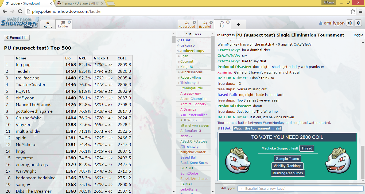The width and height of the screenshot is (365, 194).
Task: Click the plus icon to join room
Action: coord(238,25)
